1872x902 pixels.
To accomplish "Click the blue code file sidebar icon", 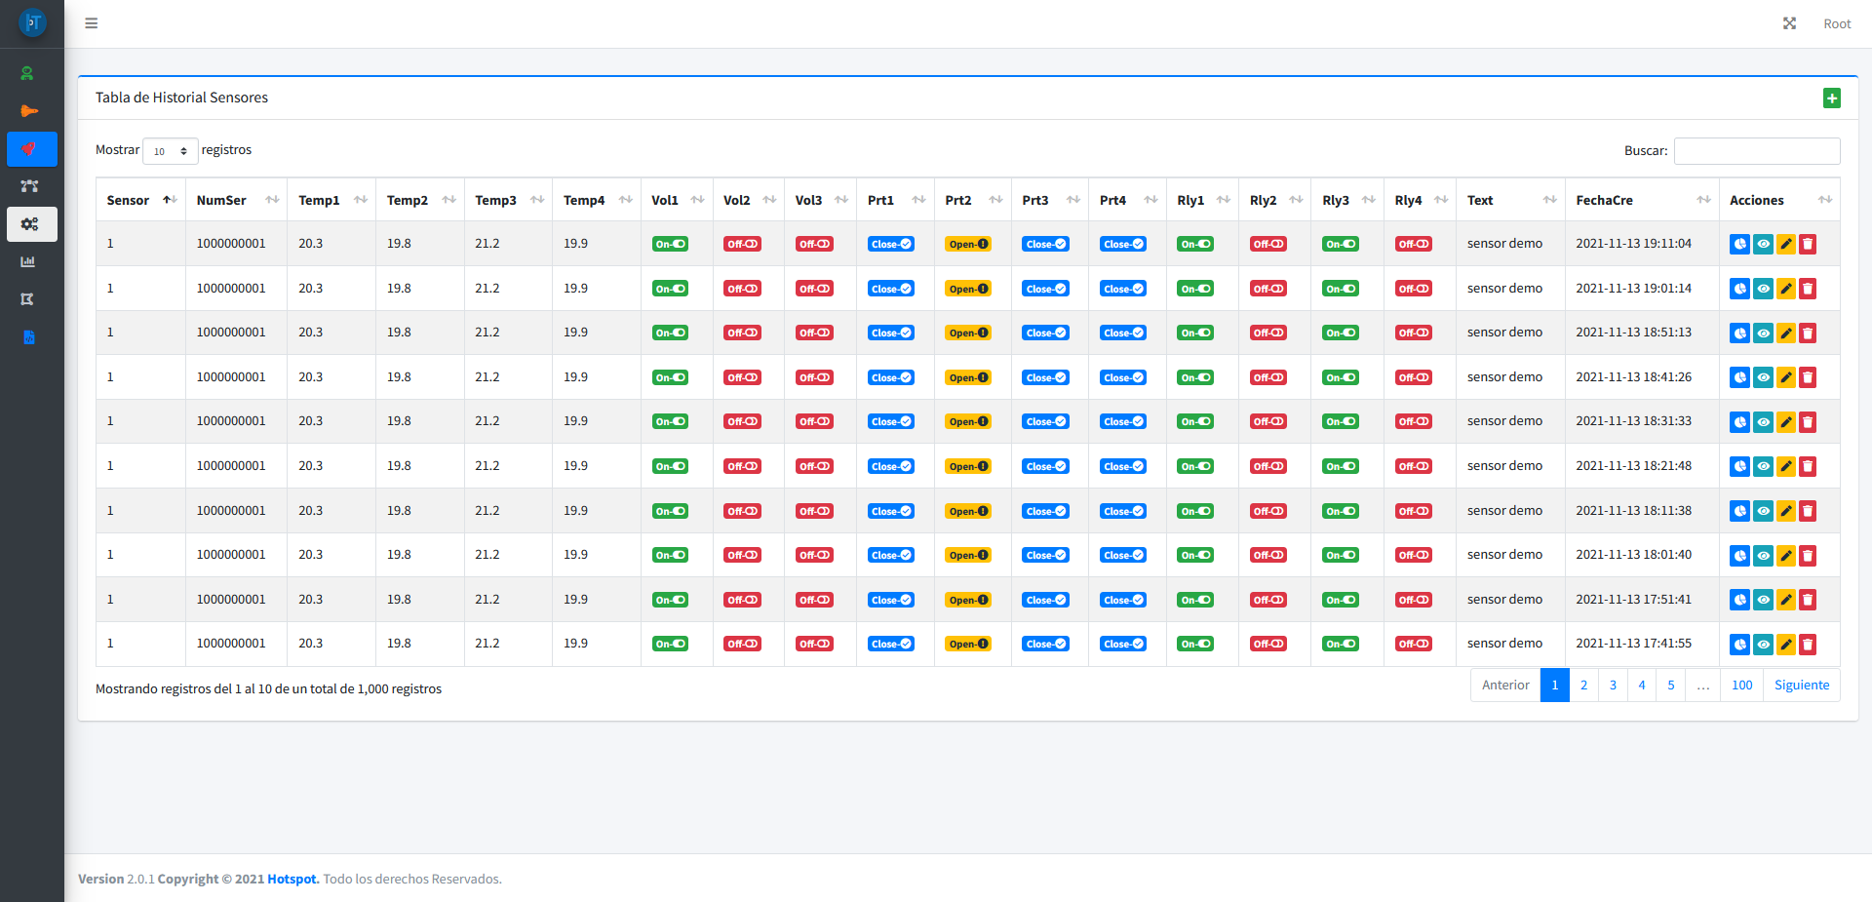I will (29, 337).
